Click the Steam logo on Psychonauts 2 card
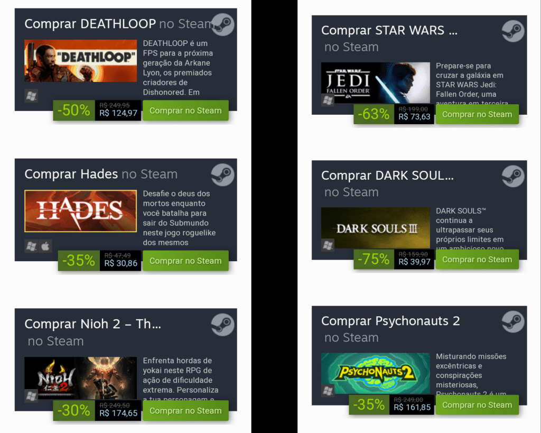The image size is (541, 433). (513, 322)
